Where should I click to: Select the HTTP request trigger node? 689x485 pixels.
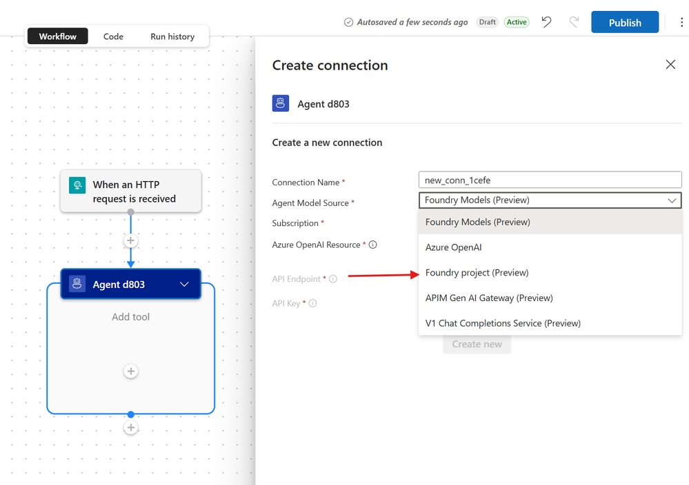coord(130,192)
